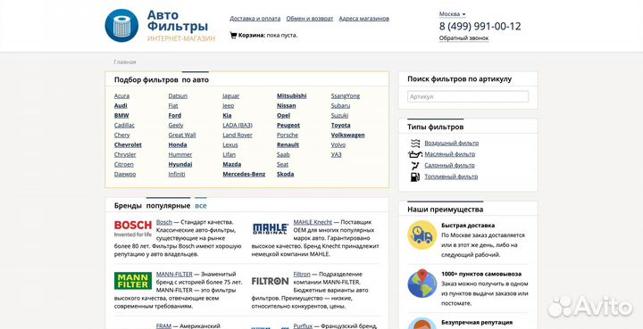Screen dimensions: 643x329
Task: Open the FRAM brand link
Action: click(x=163, y=326)
